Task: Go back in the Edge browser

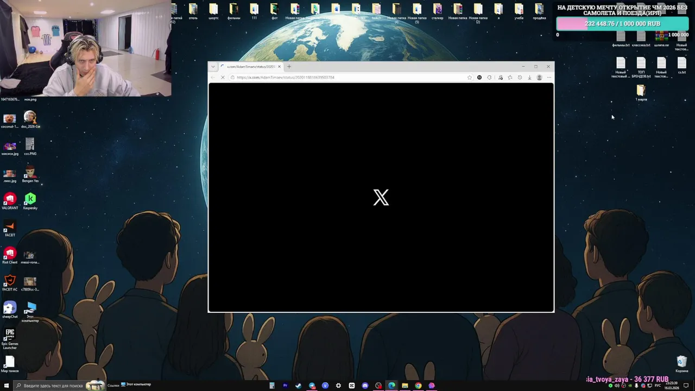Action: [x=214, y=77]
